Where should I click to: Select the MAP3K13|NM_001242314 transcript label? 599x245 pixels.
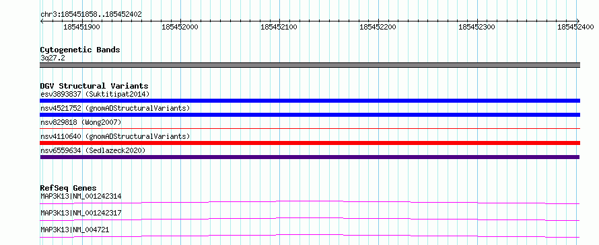click(81, 196)
